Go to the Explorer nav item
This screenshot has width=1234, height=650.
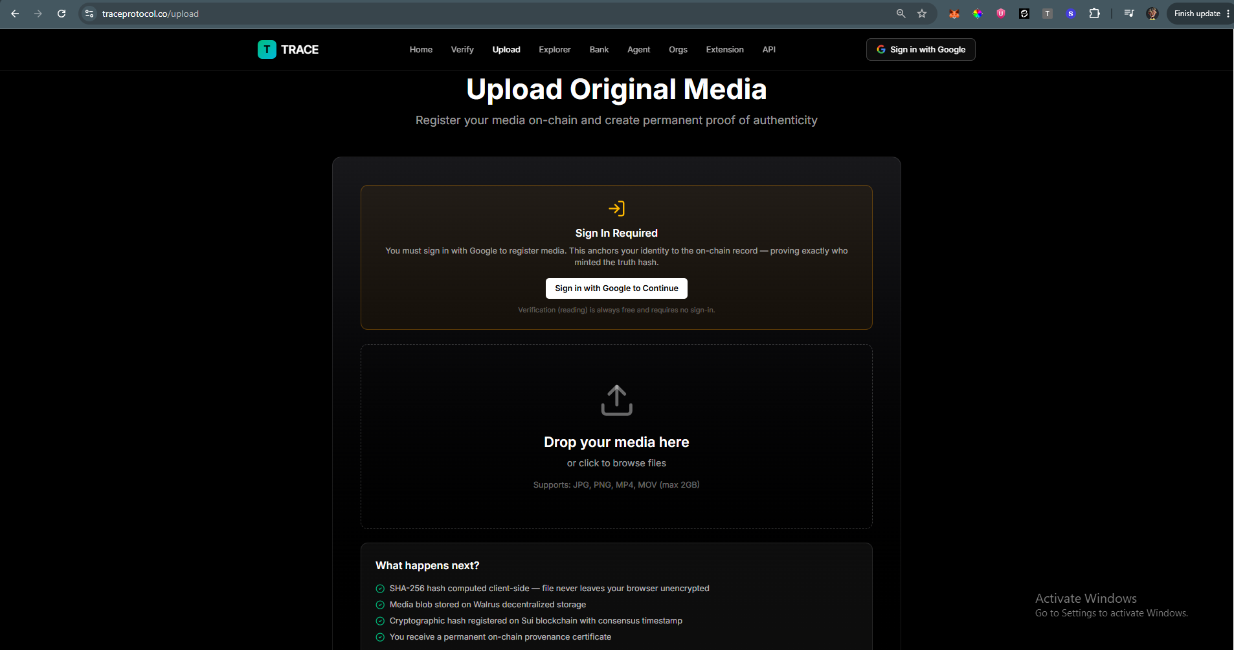[555, 50]
